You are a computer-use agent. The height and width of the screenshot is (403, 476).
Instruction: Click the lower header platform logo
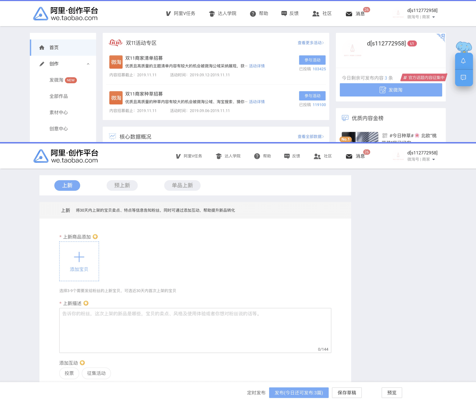pyautogui.click(x=66, y=156)
